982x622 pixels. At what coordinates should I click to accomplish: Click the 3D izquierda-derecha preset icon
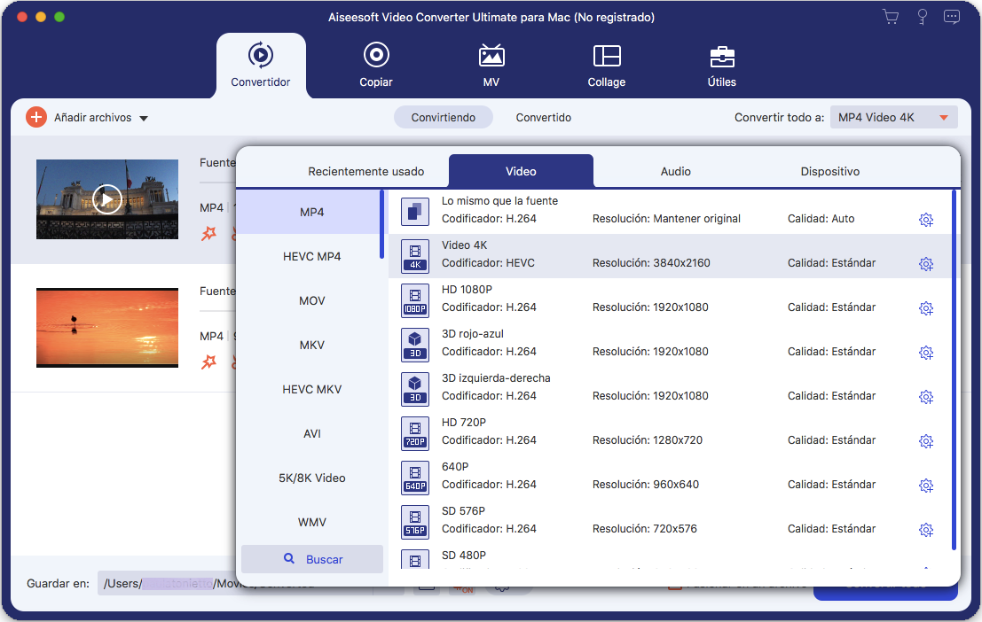tap(414, 389)
